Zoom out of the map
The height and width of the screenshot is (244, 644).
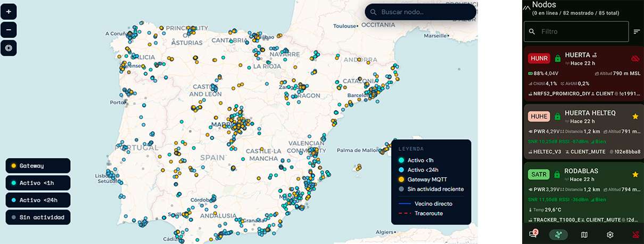pos(9,30)
